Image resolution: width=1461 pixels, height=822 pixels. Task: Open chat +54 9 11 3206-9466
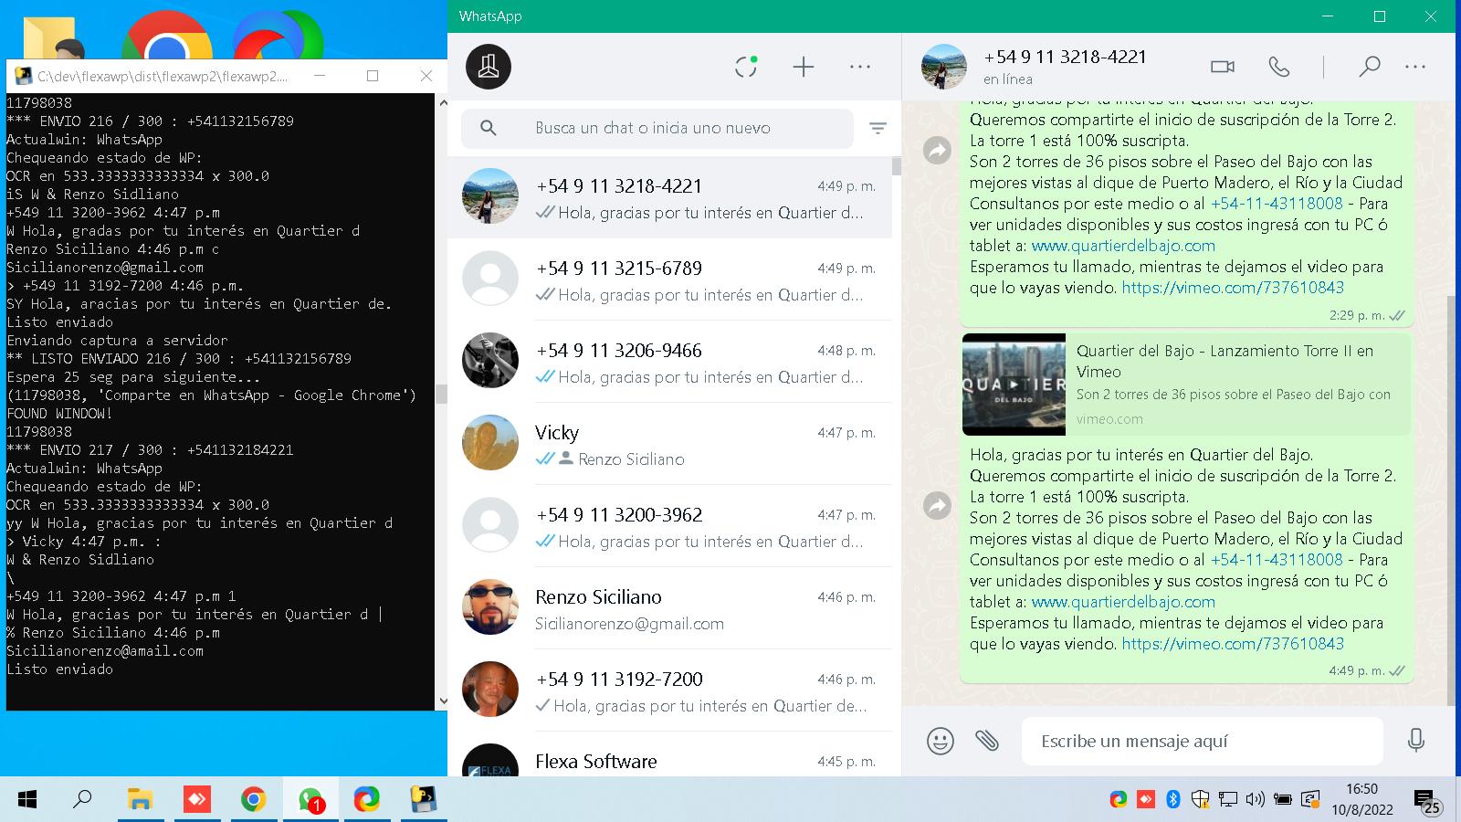pyautogui.click(x=669, y=362)
